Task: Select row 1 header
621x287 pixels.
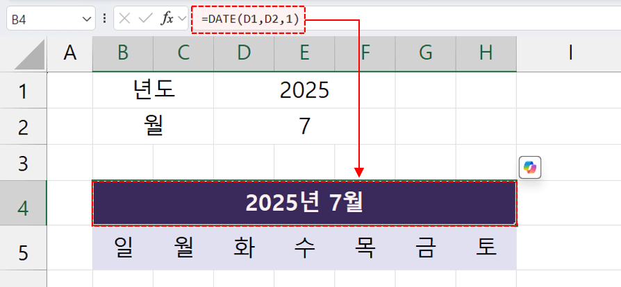Action: 24,90
